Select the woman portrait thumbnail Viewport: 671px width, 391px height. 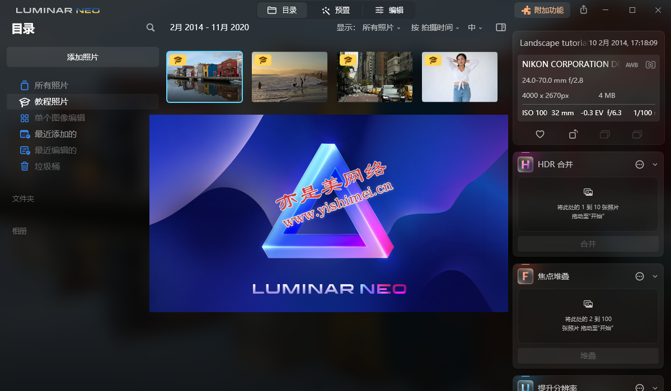[x=459, y=77]
